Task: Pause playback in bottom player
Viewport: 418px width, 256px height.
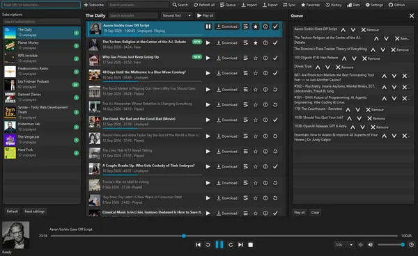Action: pos(219,245)
